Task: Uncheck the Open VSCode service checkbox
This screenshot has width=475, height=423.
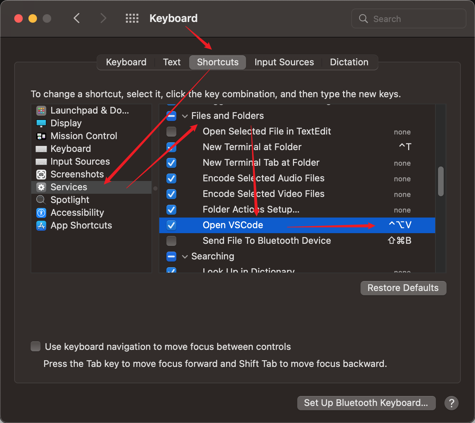Action: coord(171,225)
